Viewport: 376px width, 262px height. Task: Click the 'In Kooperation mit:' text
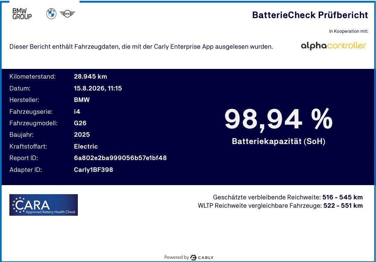[x=349, y=31]
